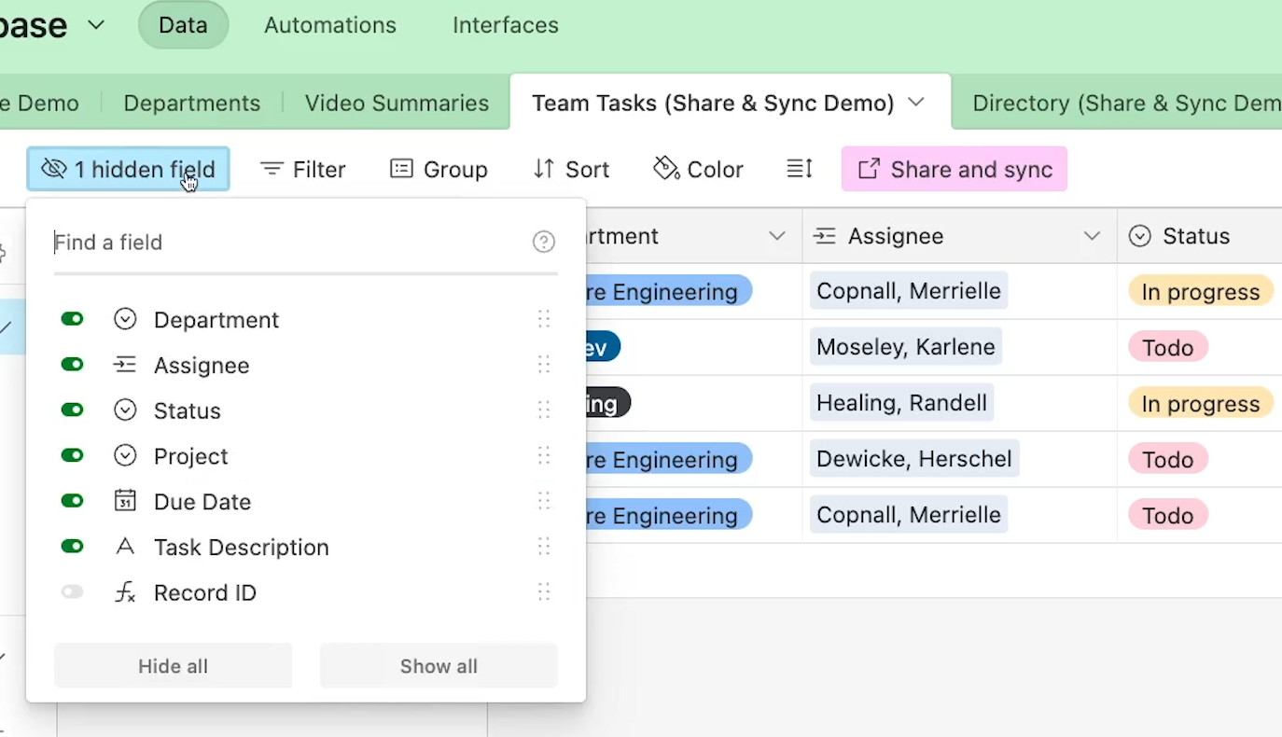This screenshot has width=1282, height=737.
Task: Open the base name dropdown chevron
Action: pyautogui.click(x=96, y=25)
